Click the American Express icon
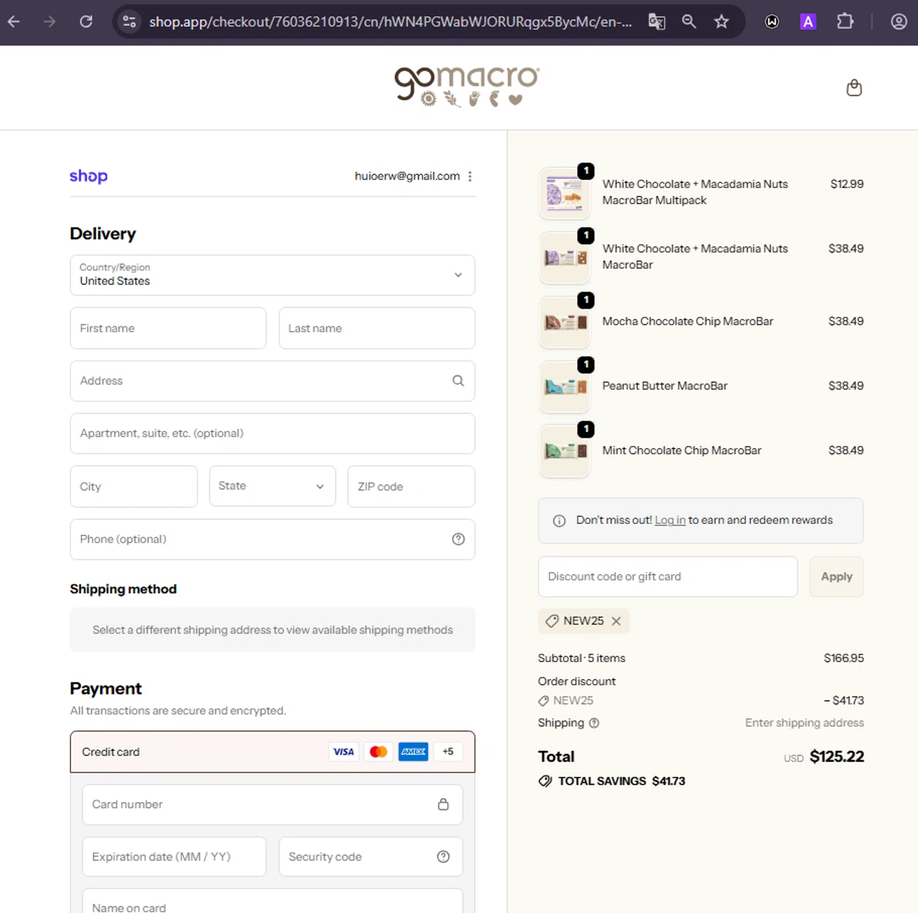 (x=414, y=751)
